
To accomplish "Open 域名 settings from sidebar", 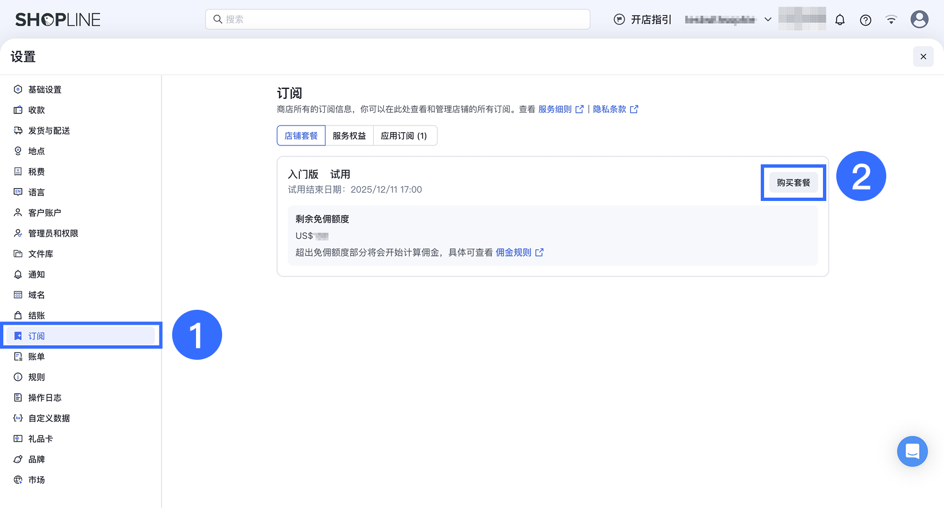I will coord(36,294).
